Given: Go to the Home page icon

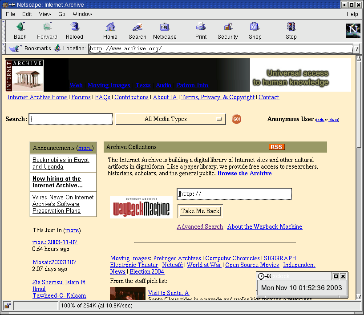Looking at the screenshot, I should pyautogui.click(x=110, y=27).
